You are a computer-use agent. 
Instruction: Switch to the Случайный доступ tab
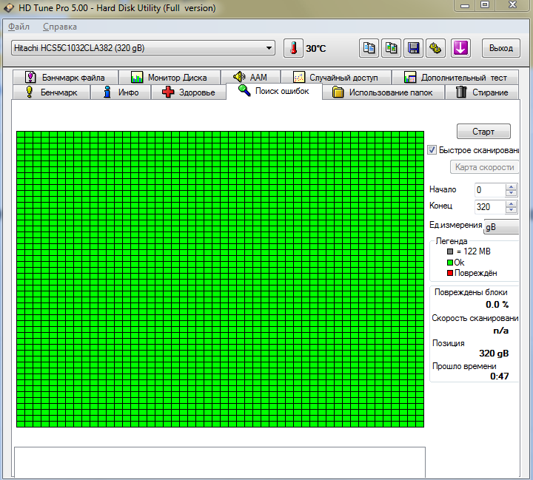(x=336, y=78)
